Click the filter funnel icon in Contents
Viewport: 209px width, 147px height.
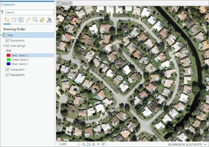(2, 12)
